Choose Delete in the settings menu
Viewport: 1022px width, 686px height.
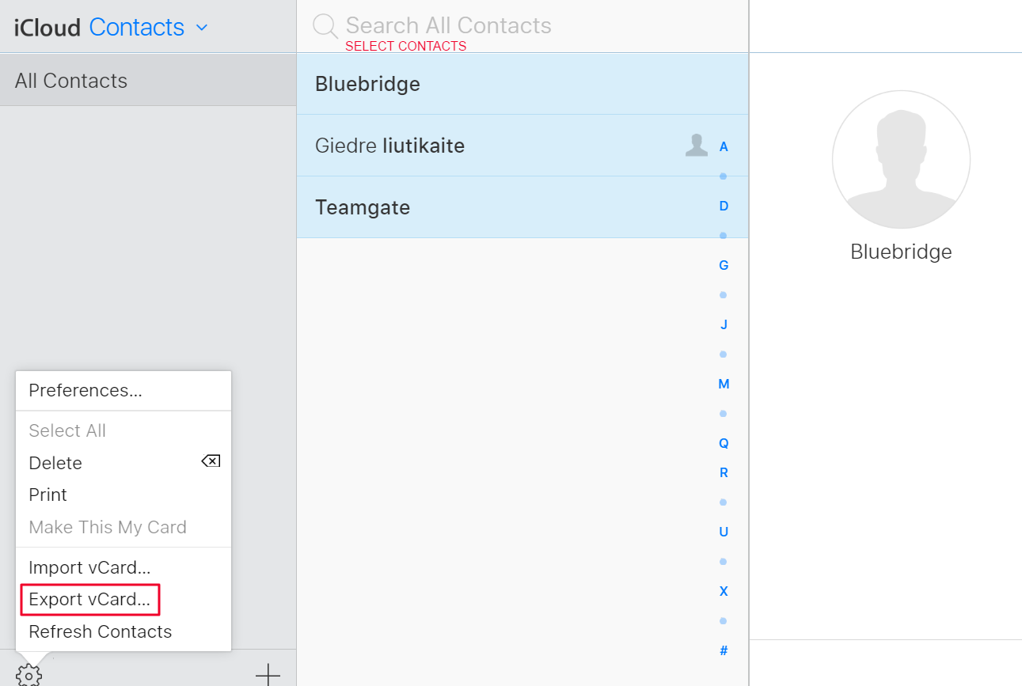point(123,463)
